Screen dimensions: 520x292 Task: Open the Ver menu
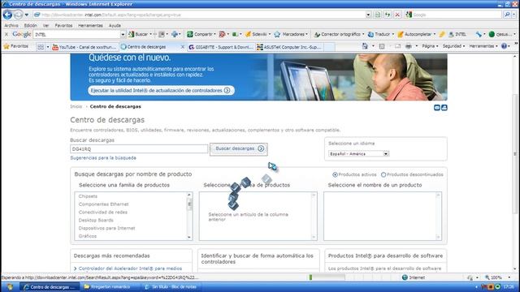[x=45, y=25]
